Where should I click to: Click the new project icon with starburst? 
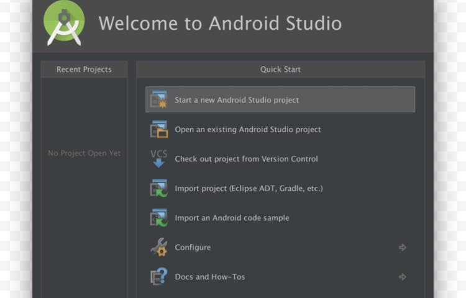(159, 99)
